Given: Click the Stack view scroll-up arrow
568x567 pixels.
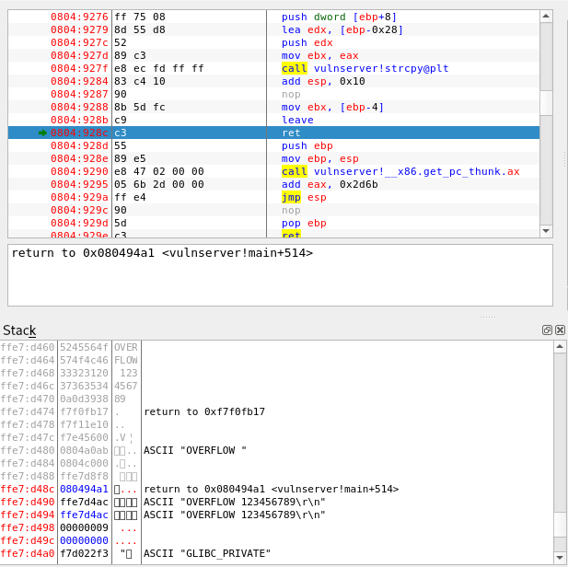Looking at the screenshot, I should pyautogui.click(x=560, y=346).
